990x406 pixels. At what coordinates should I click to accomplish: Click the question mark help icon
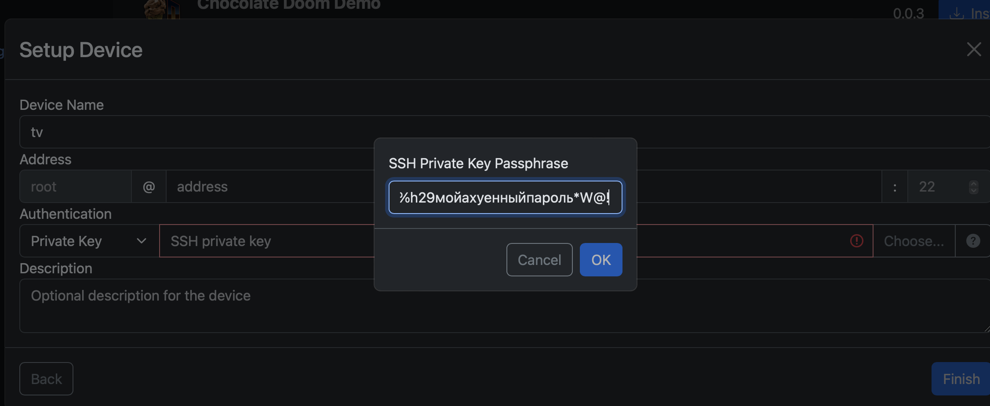[x=973, y=241]
